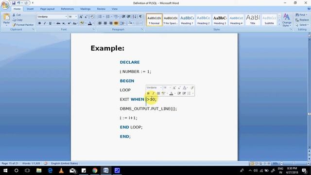This screenshot has height=175, width=311.
Task: Click the ribbon Shrink Font icon
Action: tap(86, 17)
